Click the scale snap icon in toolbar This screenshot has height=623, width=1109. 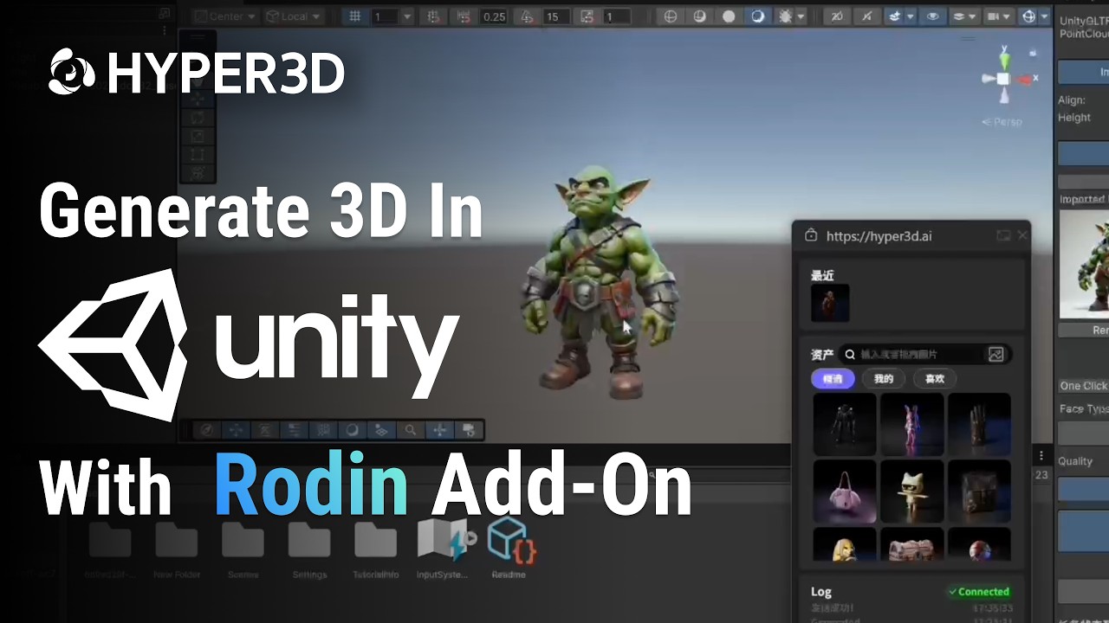(587, 16)
